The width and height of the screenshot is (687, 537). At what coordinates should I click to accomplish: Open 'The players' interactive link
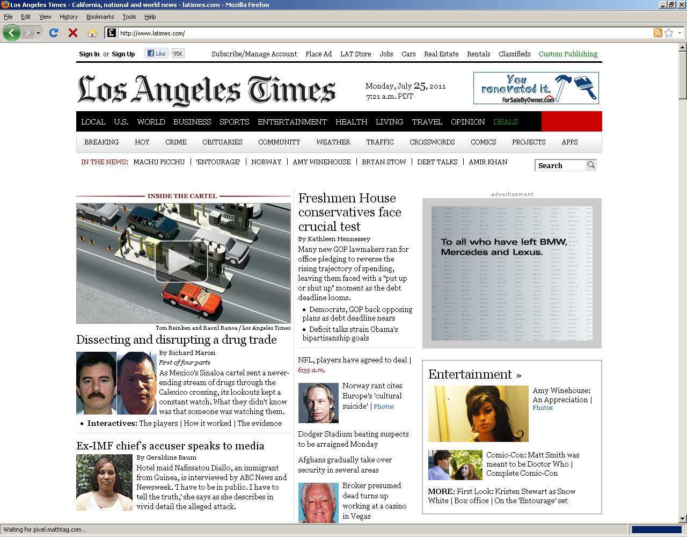[158, 424]
